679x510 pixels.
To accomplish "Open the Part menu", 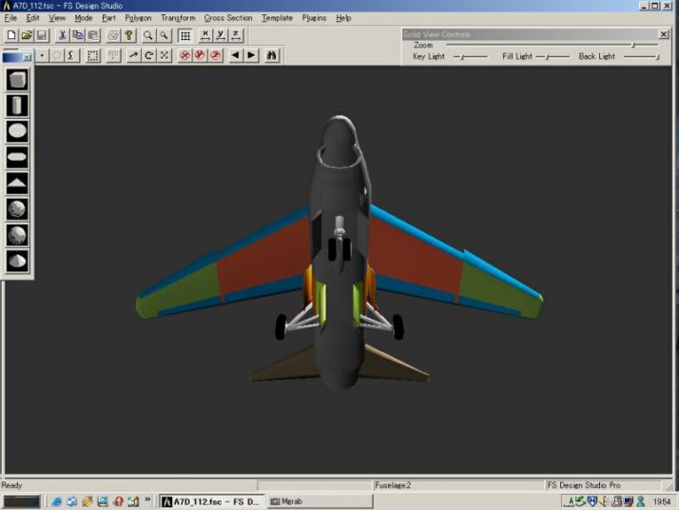I will tap(108, 18).
